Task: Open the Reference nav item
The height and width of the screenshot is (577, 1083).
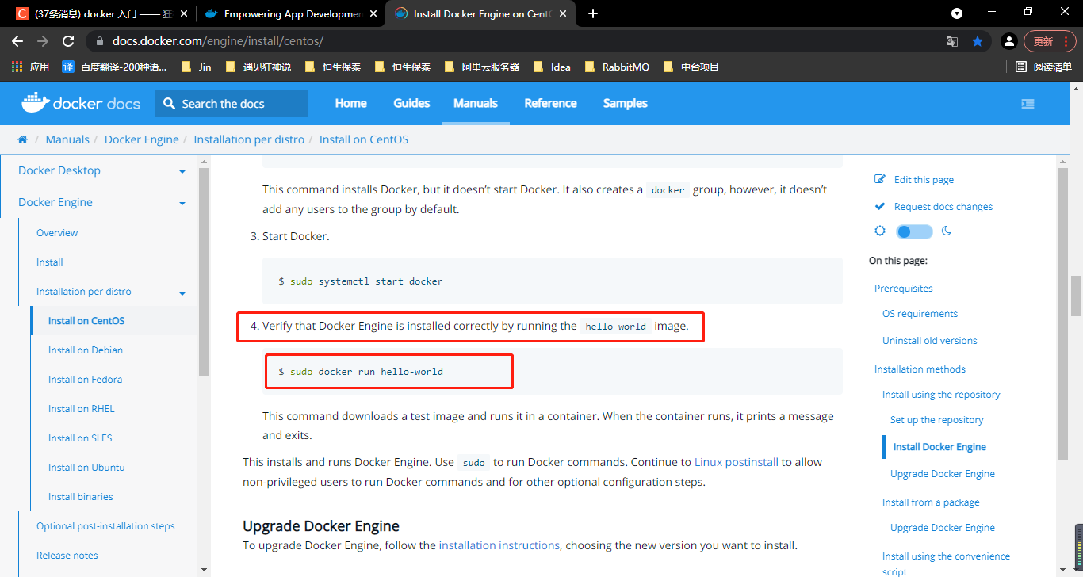Action: click(x=550, y=103)
